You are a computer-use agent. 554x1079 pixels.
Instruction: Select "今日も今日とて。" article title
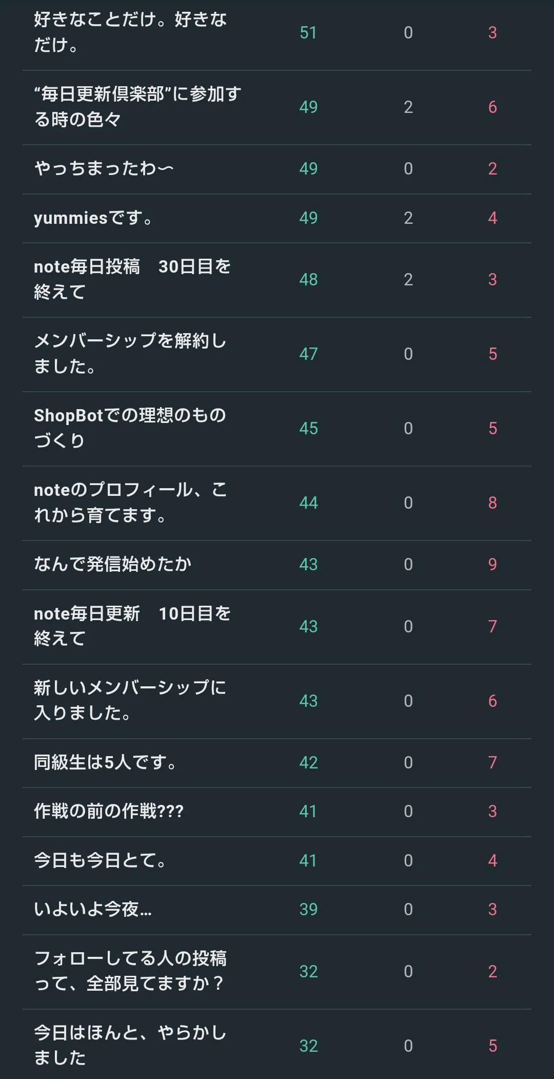100,860
